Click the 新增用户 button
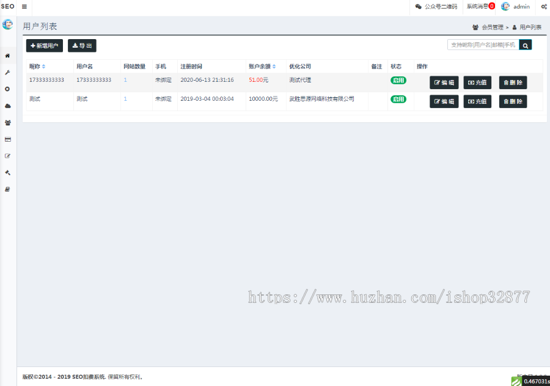The width and height of the screenshot is (550, 386). pos(45,46)
